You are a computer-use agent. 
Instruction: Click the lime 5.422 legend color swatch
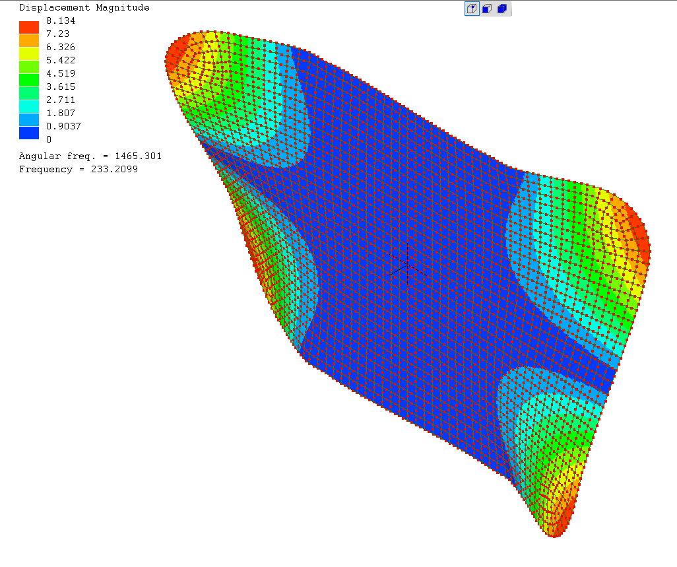point(29,67)
